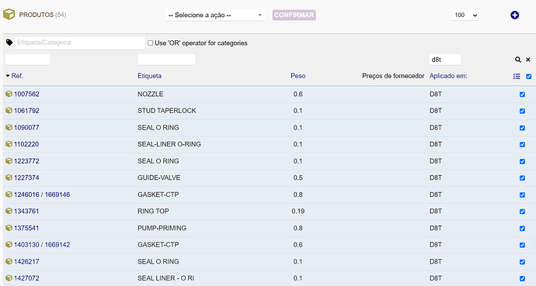Viewport: 536px width, 286px height.
Task: Open the column selector list icon
Action: pyautogui.click(x=517, y=77)
